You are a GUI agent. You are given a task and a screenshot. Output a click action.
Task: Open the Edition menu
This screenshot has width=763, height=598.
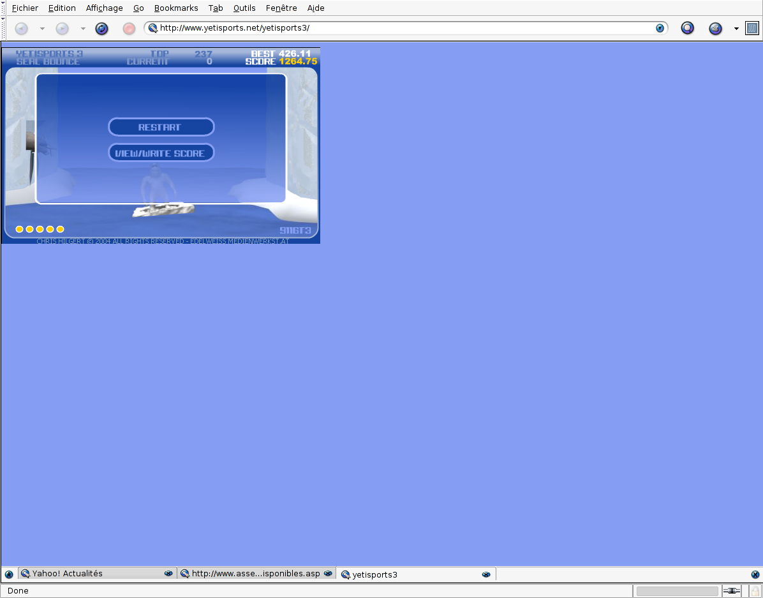tap(62, 8)
